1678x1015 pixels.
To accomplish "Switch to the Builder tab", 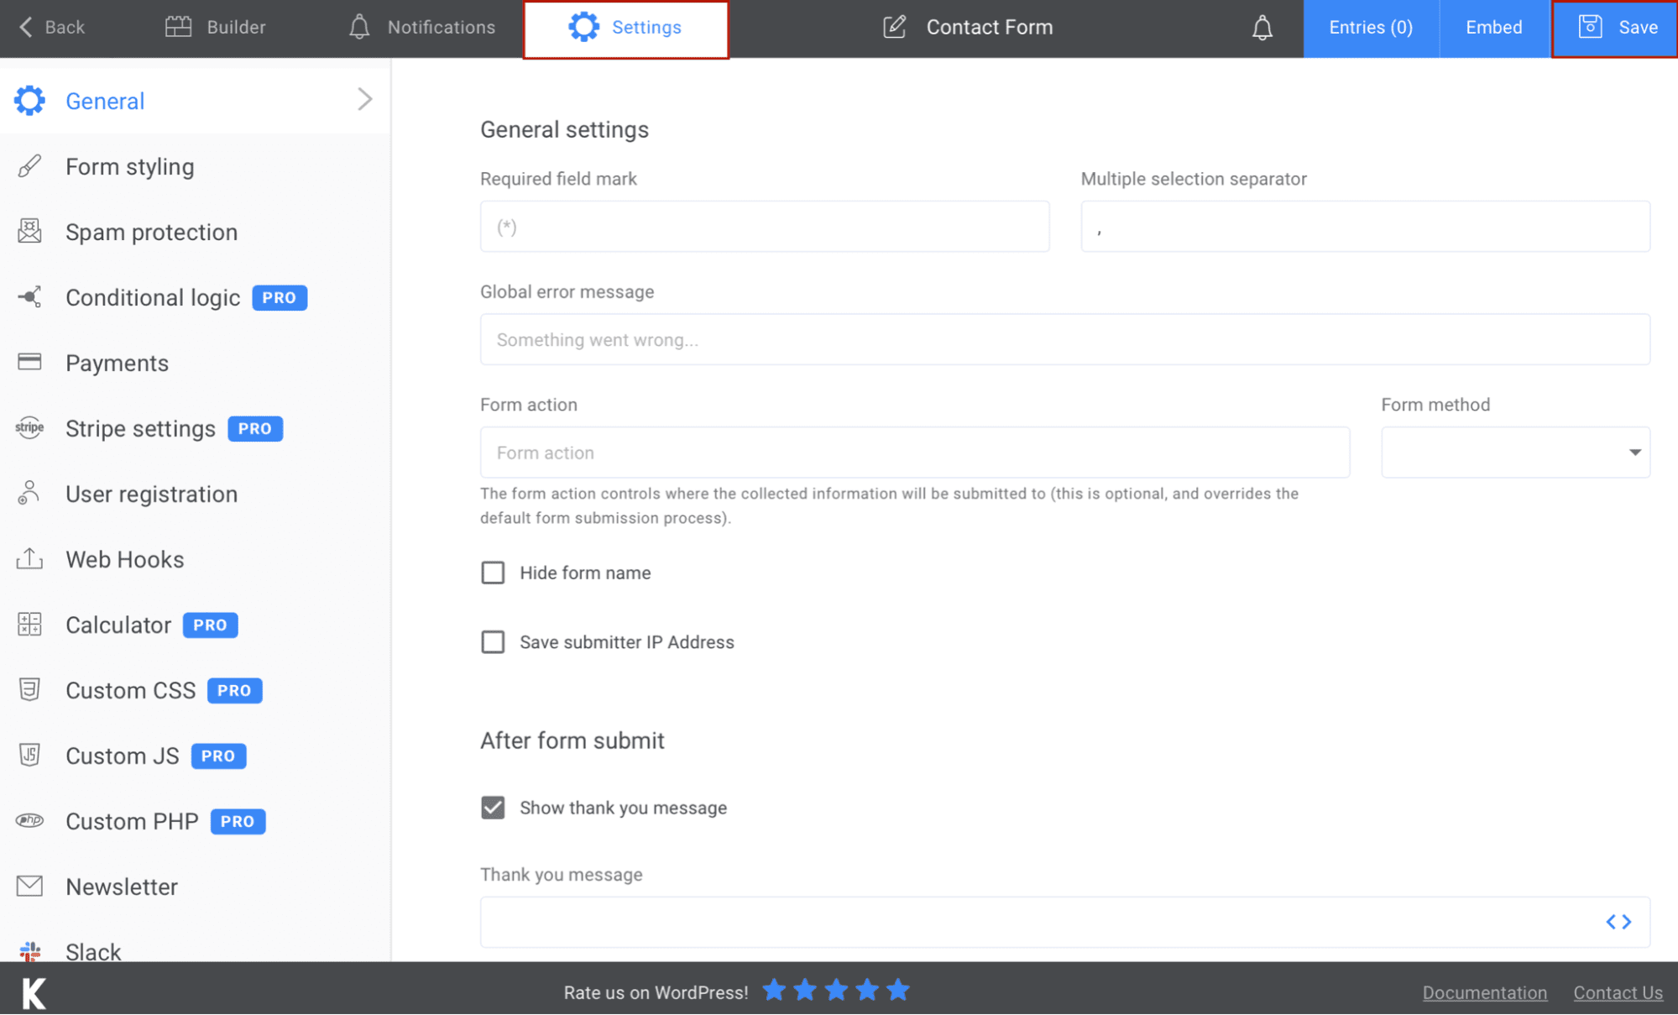I will [215, 26].
